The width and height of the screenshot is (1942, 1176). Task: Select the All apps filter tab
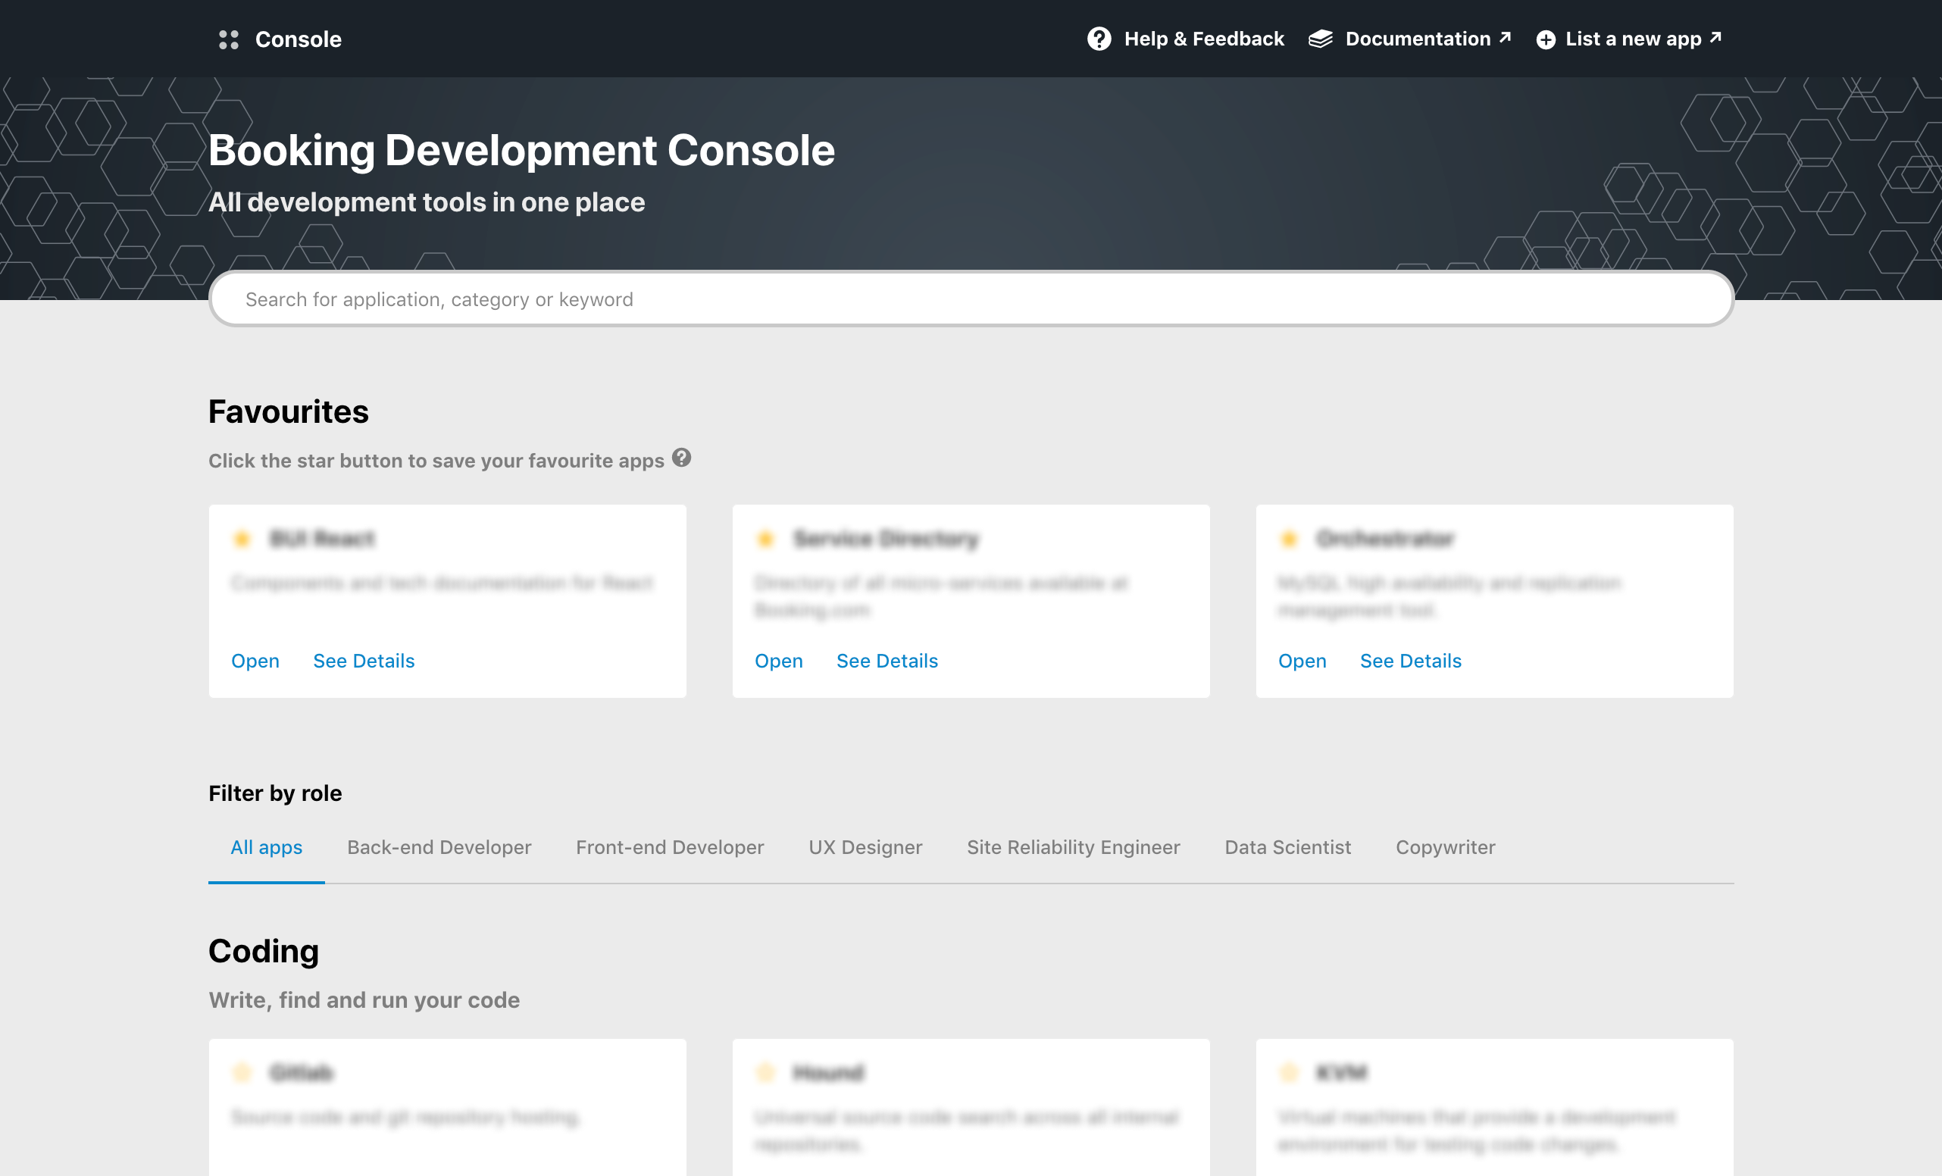[x=266, y=847]
